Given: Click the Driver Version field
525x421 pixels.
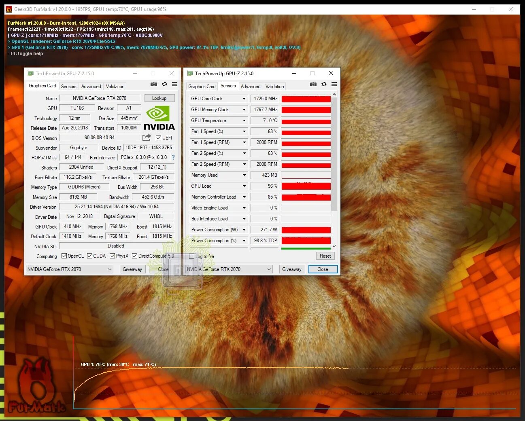Looking at the screenshot, I should point(117,207).
